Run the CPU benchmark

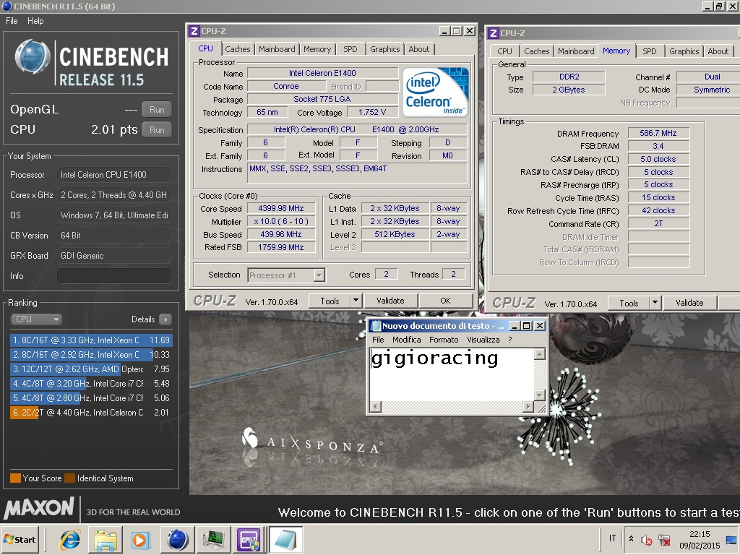157,130
